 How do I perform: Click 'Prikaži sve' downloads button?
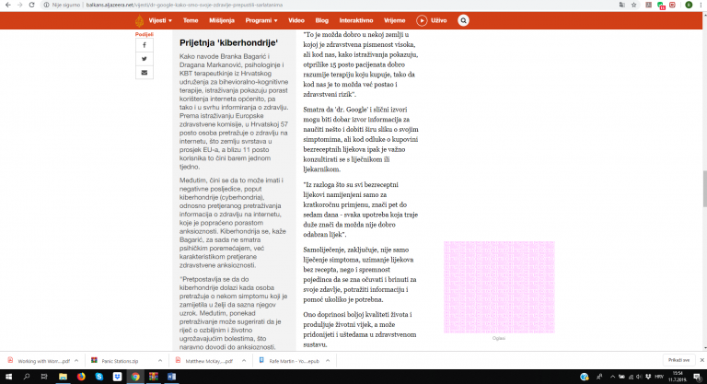pos(677,358)
